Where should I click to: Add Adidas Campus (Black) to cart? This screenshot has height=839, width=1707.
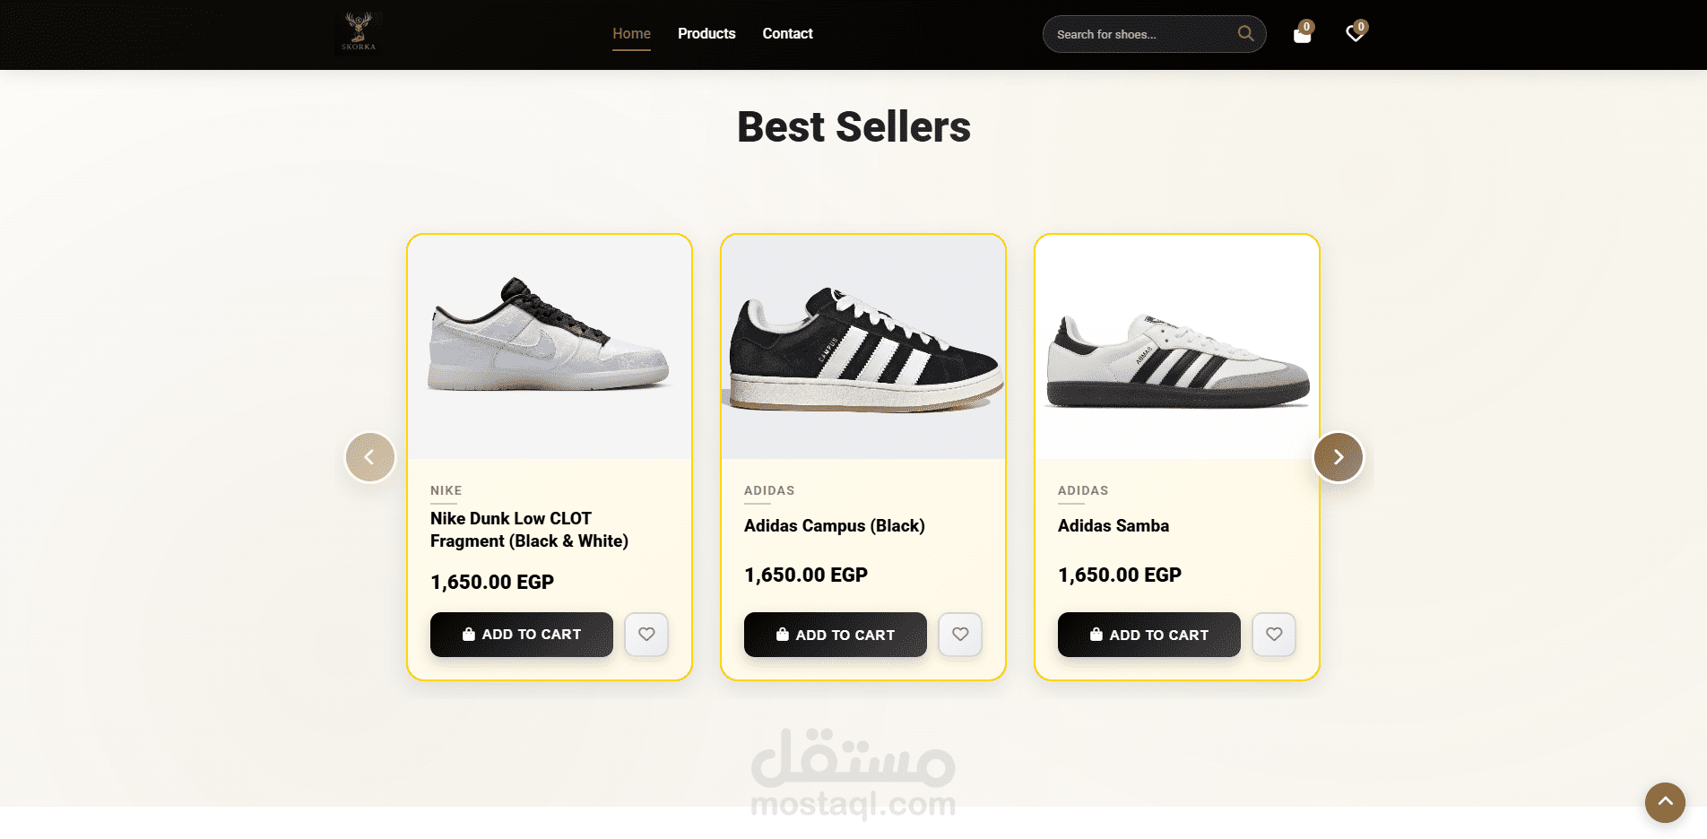pyautogui.click(x=836, y=635)
